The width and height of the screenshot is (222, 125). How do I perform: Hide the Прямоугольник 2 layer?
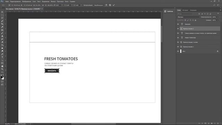point(178,28)
